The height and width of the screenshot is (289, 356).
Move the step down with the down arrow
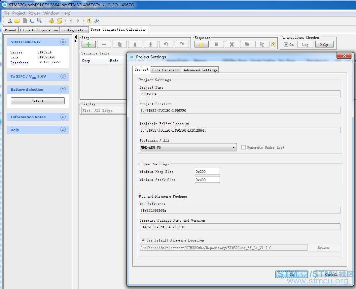point(151,45)
